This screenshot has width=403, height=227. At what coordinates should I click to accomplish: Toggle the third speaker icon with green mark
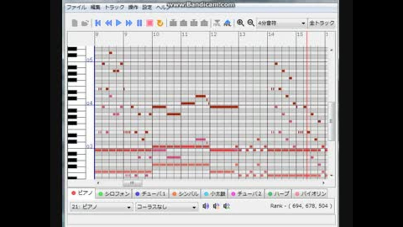[226, 206]
